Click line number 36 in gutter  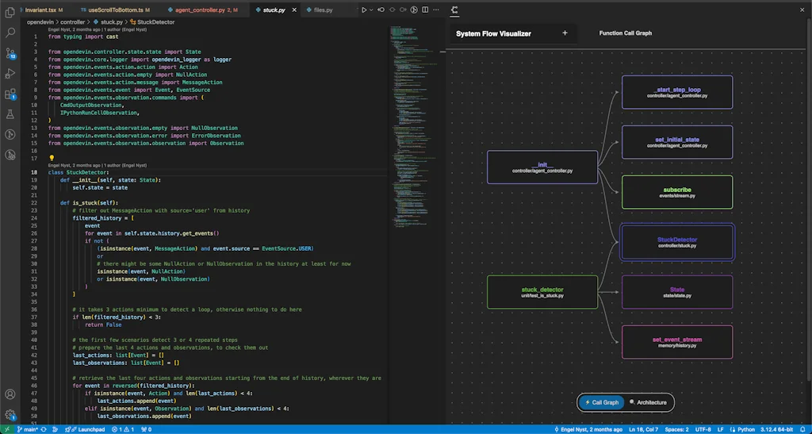33,309
